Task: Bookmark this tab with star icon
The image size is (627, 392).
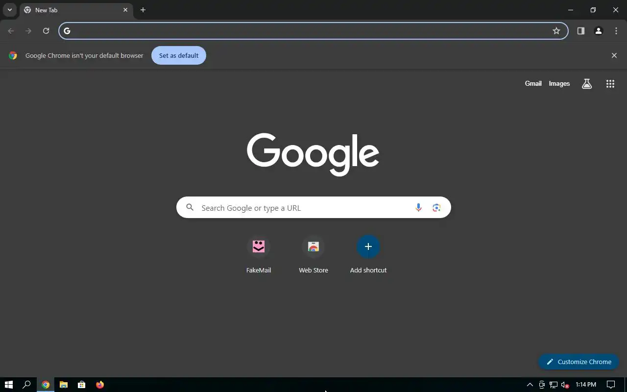Action: click(556, 31)
